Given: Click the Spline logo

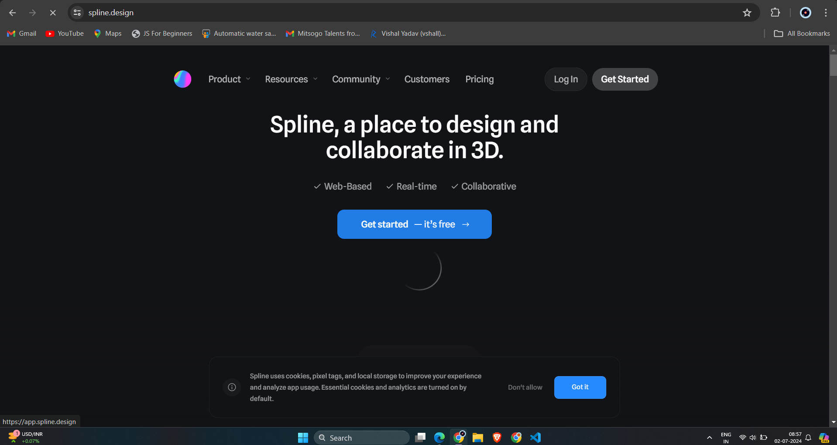Looking at the screenshot, I should [182, 79].
